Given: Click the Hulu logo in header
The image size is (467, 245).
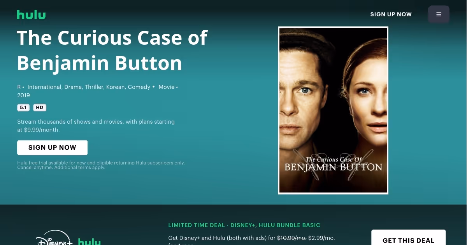Looking at the screenshot, I should [x=31, y=14].
